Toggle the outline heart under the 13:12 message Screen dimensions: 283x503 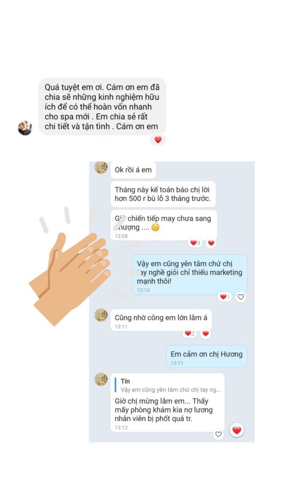click(219, 434)
